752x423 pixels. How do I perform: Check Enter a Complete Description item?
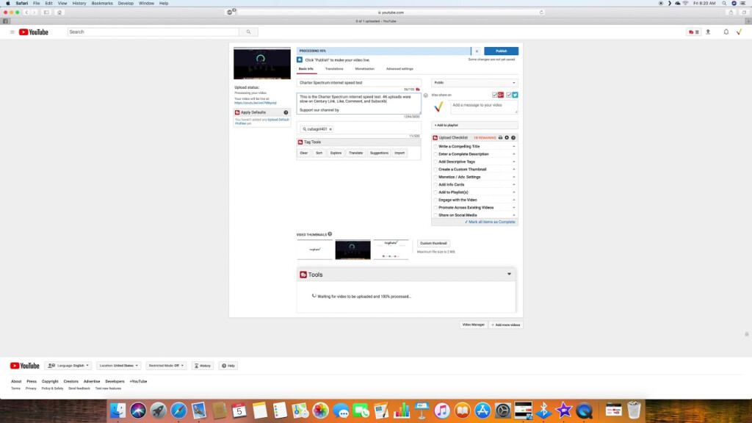[x=435, y=154]
